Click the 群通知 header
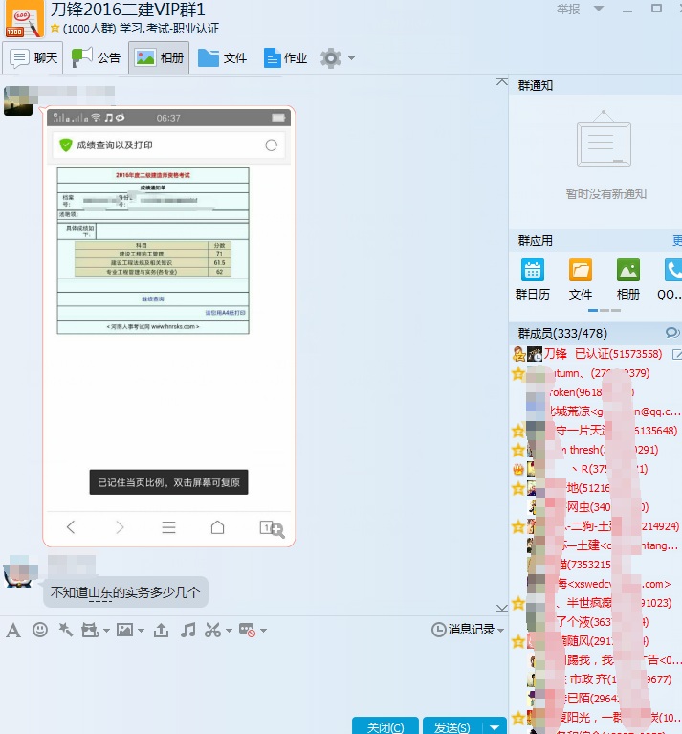Image resolution: width=682 pixels, height=734 pixels. [536, 86]
